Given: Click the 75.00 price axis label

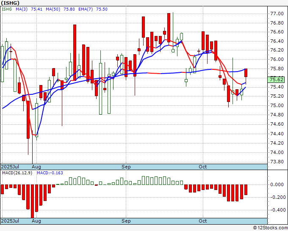Looking at the screenshot, I should coord(277,105).
